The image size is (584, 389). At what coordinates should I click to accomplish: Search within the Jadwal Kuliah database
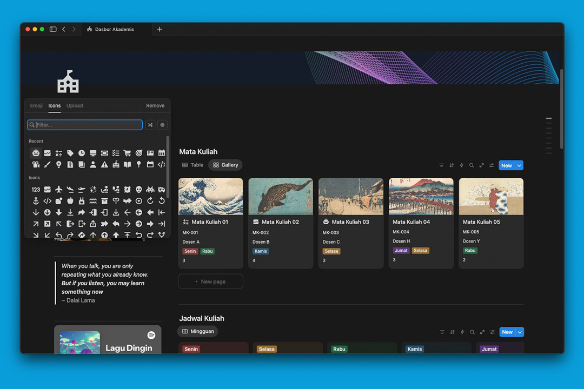tap(472, 332)
